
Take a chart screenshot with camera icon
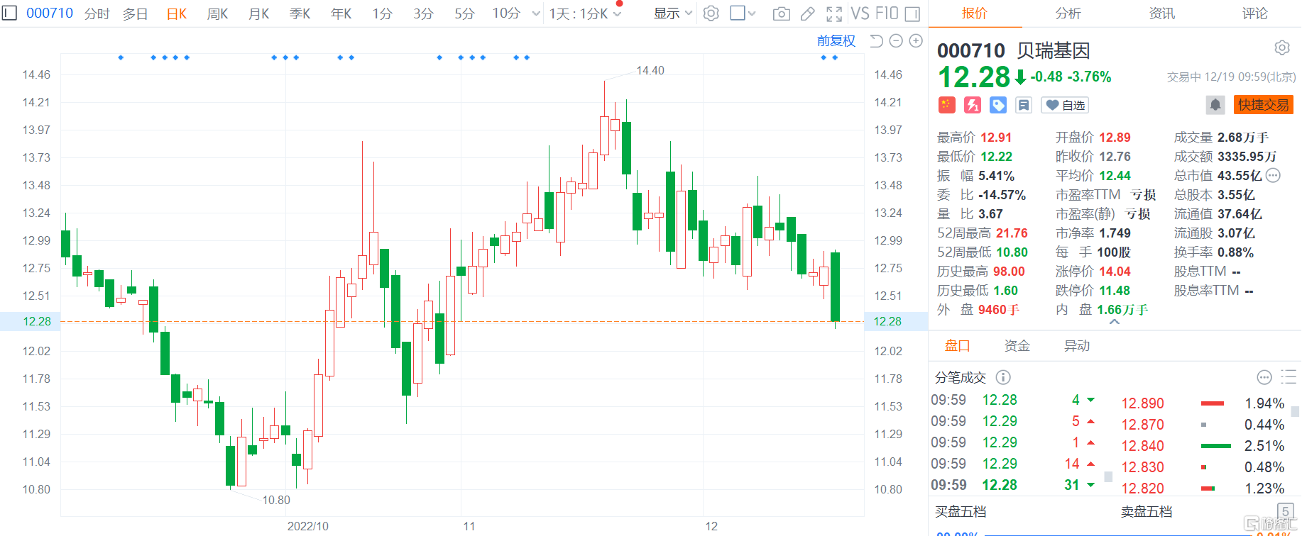pos(781,13)
